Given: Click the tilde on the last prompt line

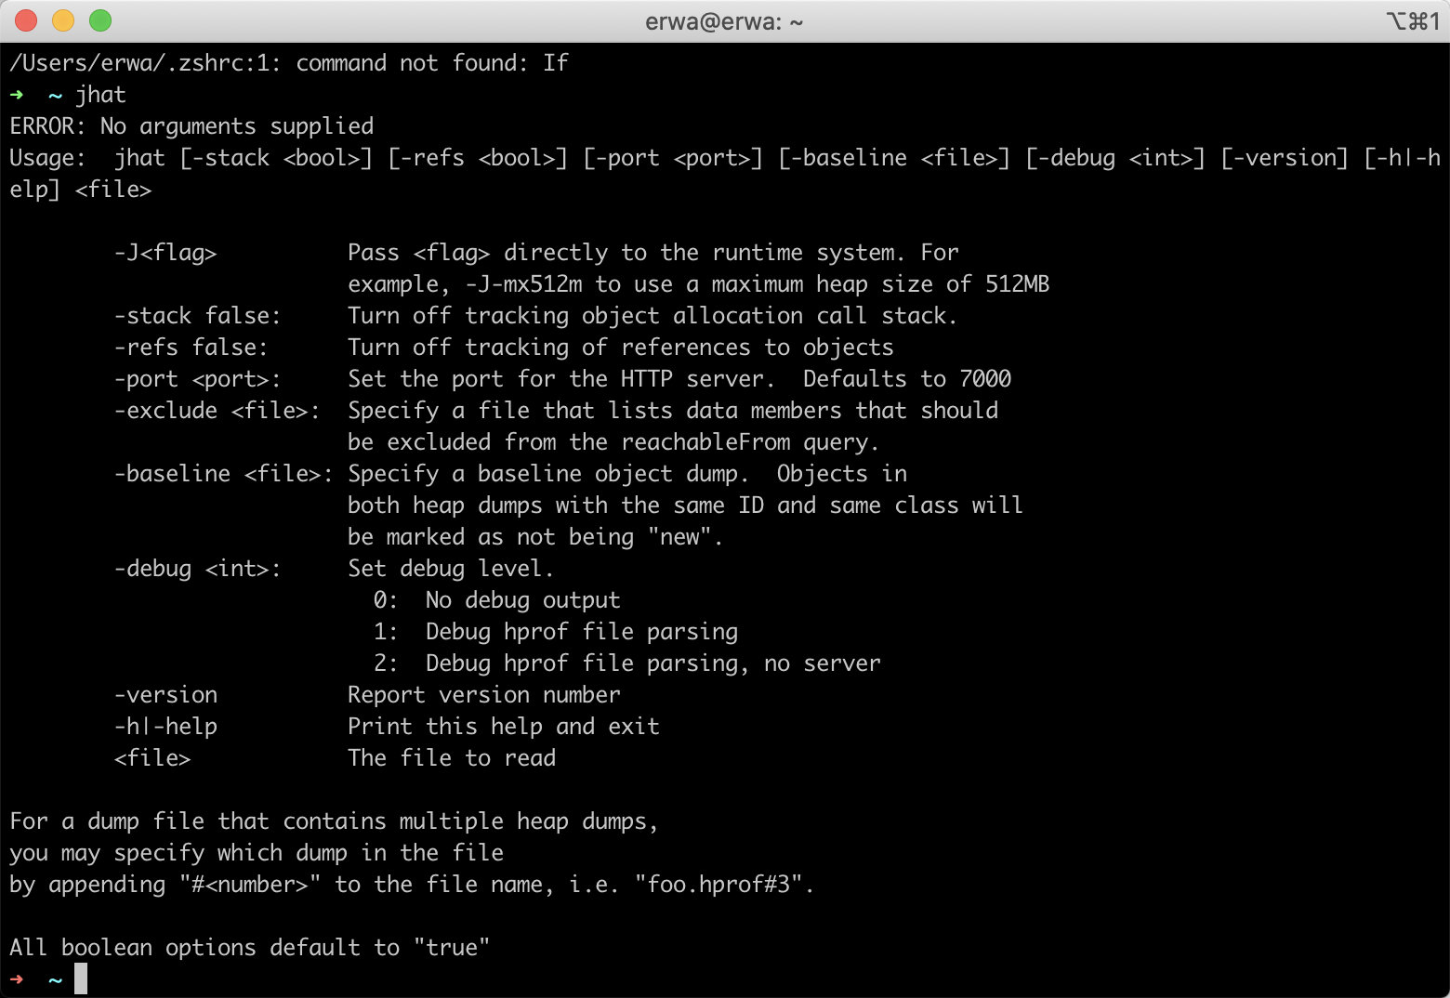Looking at the screenshot, I should (56, 979).
